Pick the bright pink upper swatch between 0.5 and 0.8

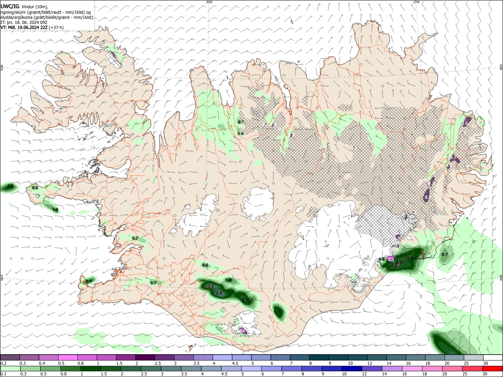[x=68, y=357]
